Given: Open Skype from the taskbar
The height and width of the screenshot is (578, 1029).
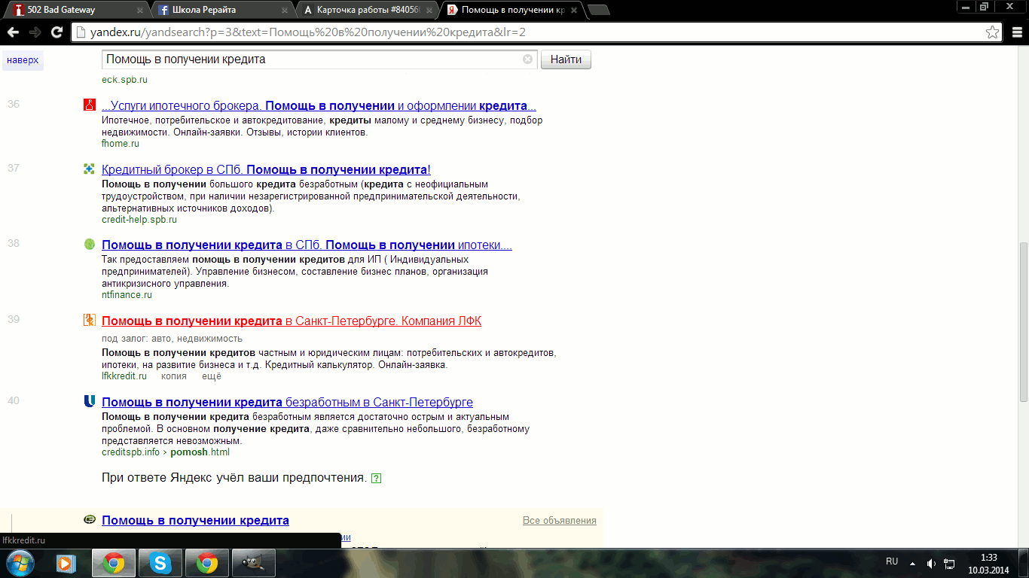Looking at the screenshot, I should pos(160,563).
